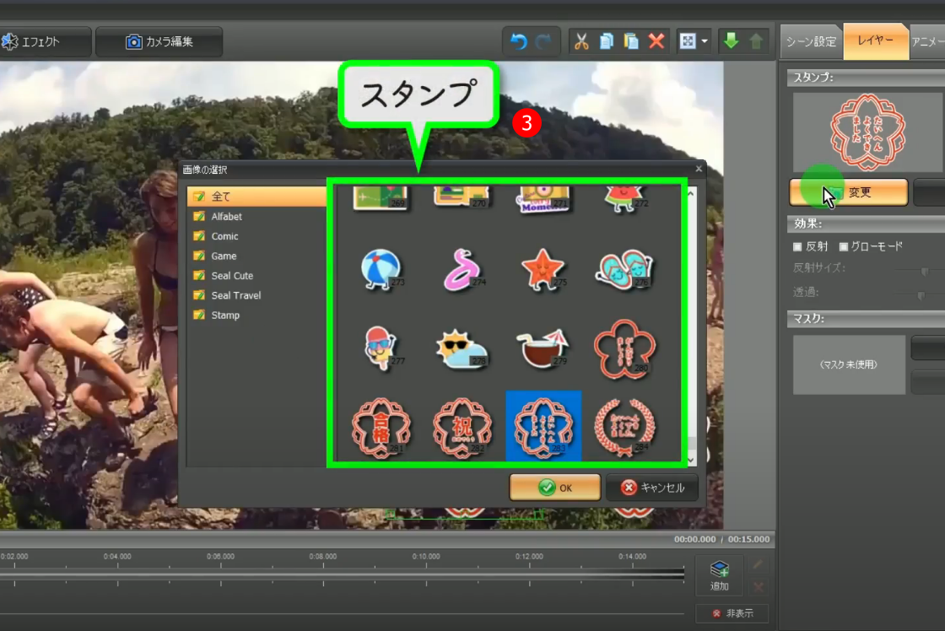Confirm selection with OK button
Viewport: 945px width, 631px height.
pos(555,488)
